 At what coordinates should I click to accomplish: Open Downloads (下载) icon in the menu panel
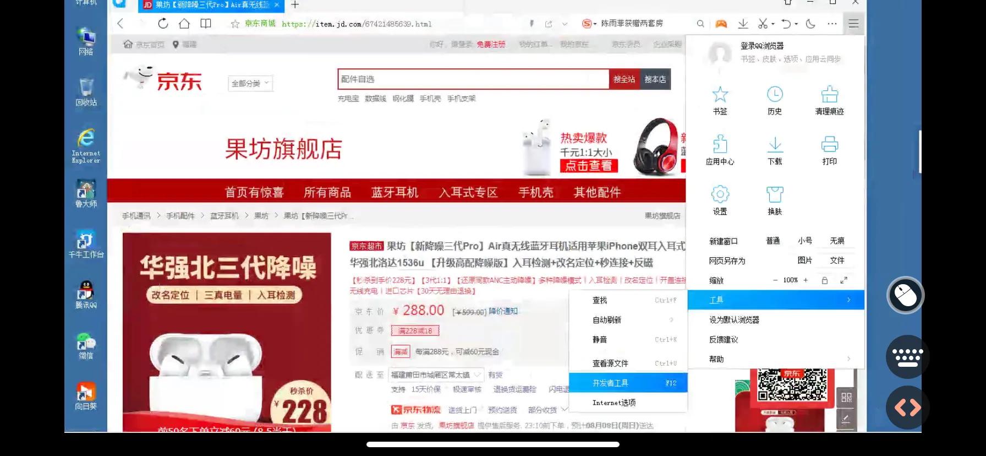[775, 144]
